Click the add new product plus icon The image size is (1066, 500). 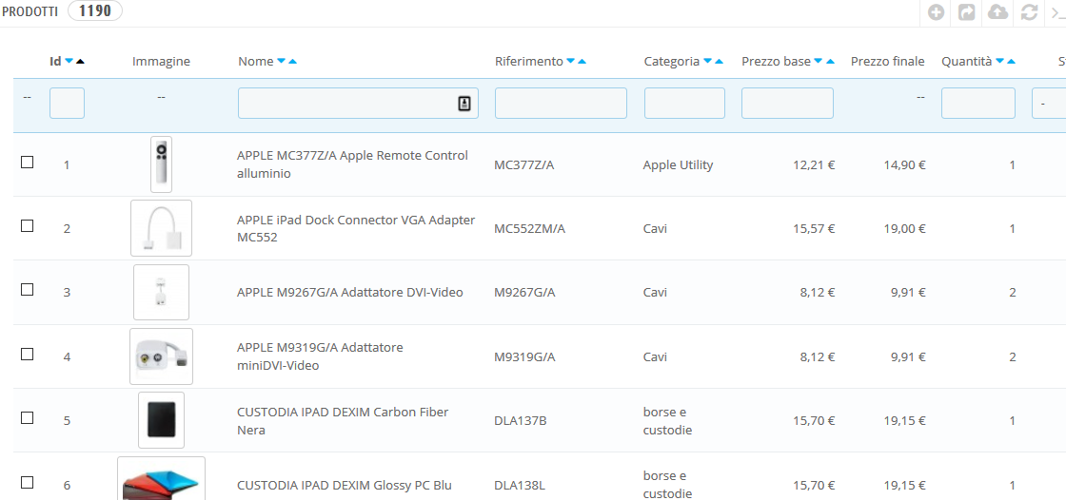click(937, 12)
